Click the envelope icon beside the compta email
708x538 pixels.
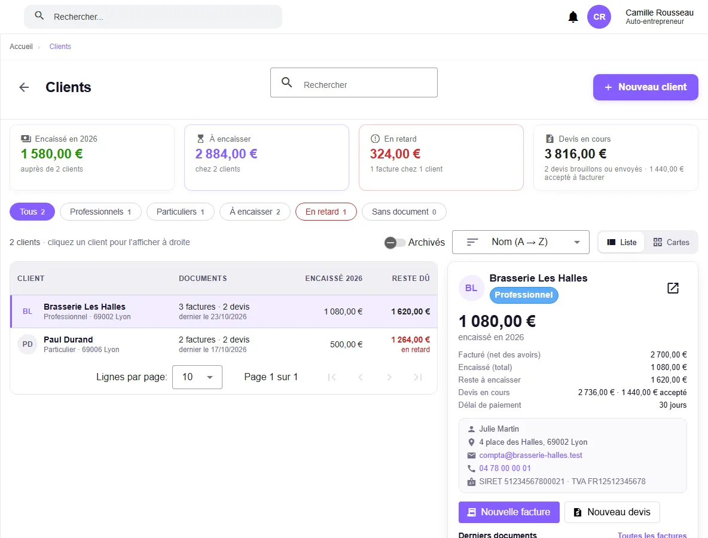(x=471, y=456)
